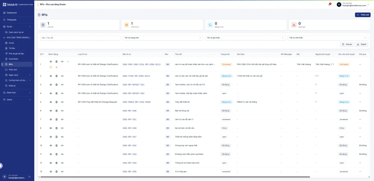Click the 'Chờ xử lý' card calendar icon

point(127,25)
